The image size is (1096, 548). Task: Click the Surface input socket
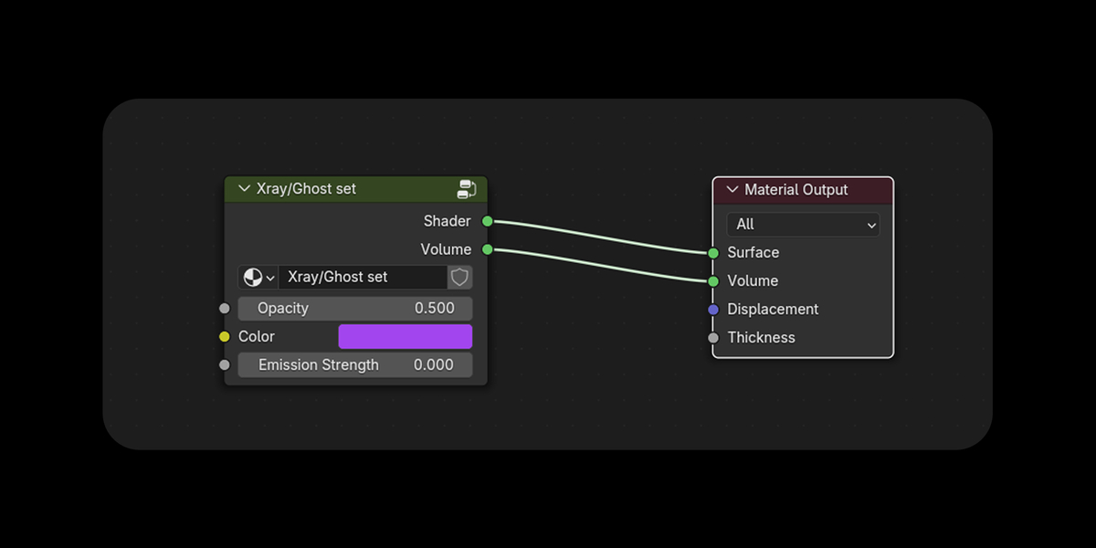tap(713, 253)
